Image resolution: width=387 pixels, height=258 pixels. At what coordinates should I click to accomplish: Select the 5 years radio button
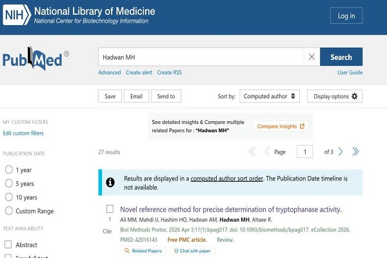[x=9, y=183]
